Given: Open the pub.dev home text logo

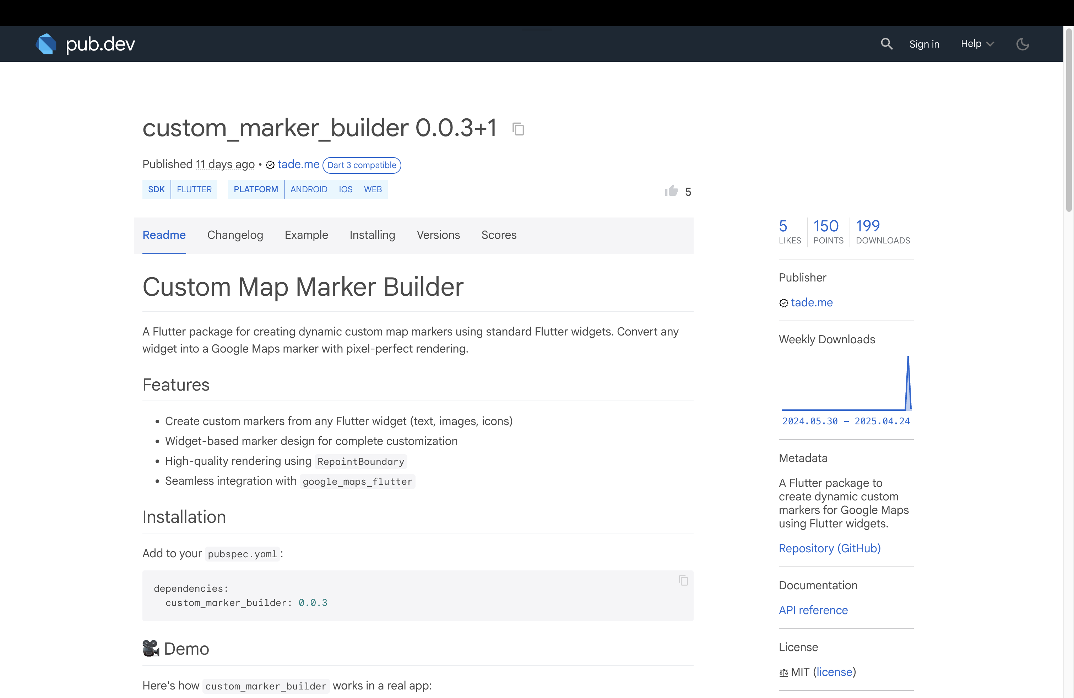Looking at the screenshot, I should coord(100,44).
